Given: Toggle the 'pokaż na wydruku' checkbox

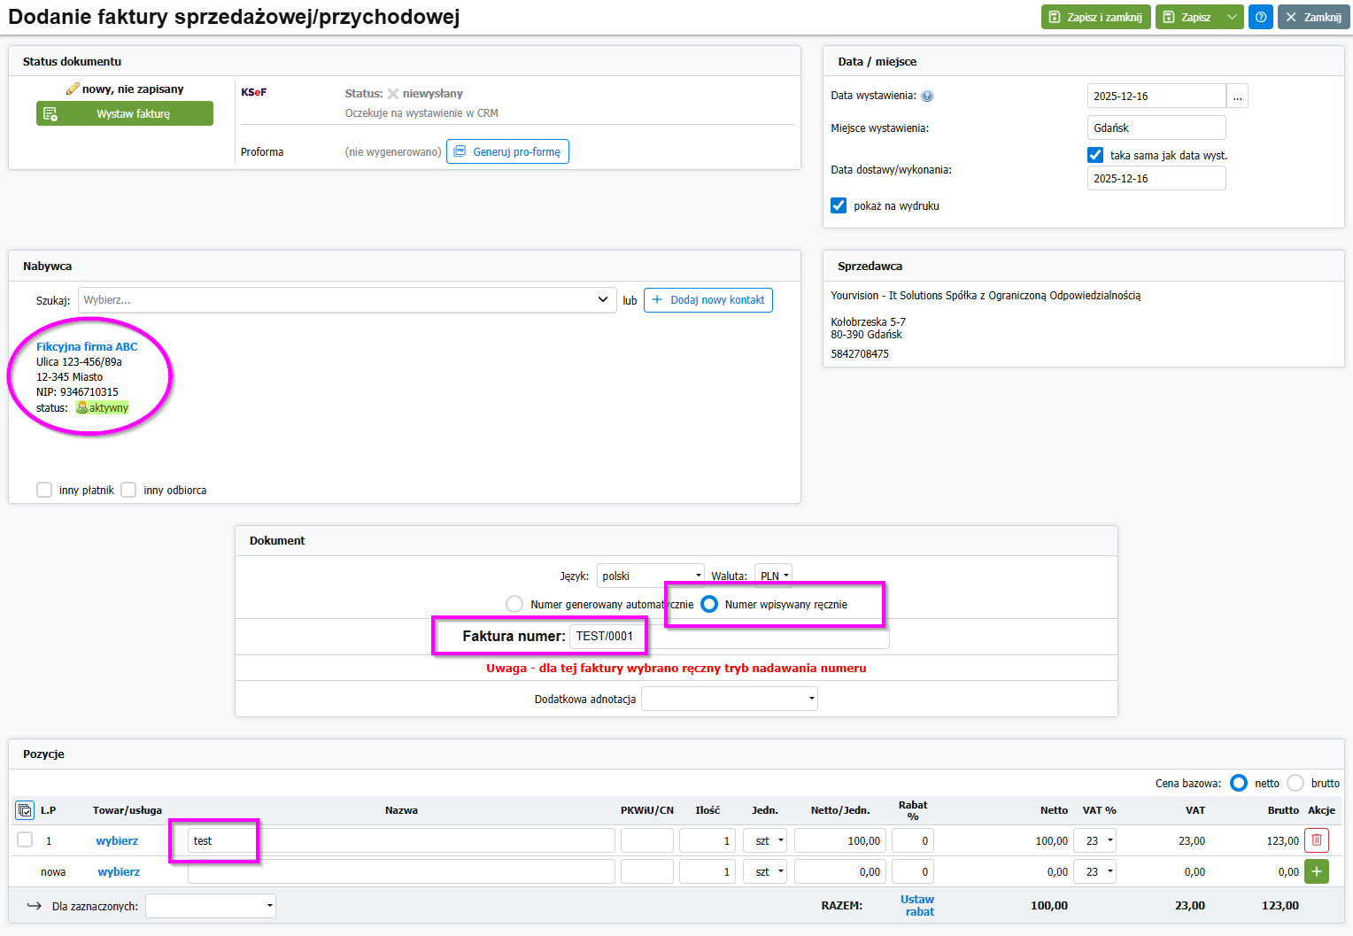Looking at the screenshot, I should tap(839, 205).
